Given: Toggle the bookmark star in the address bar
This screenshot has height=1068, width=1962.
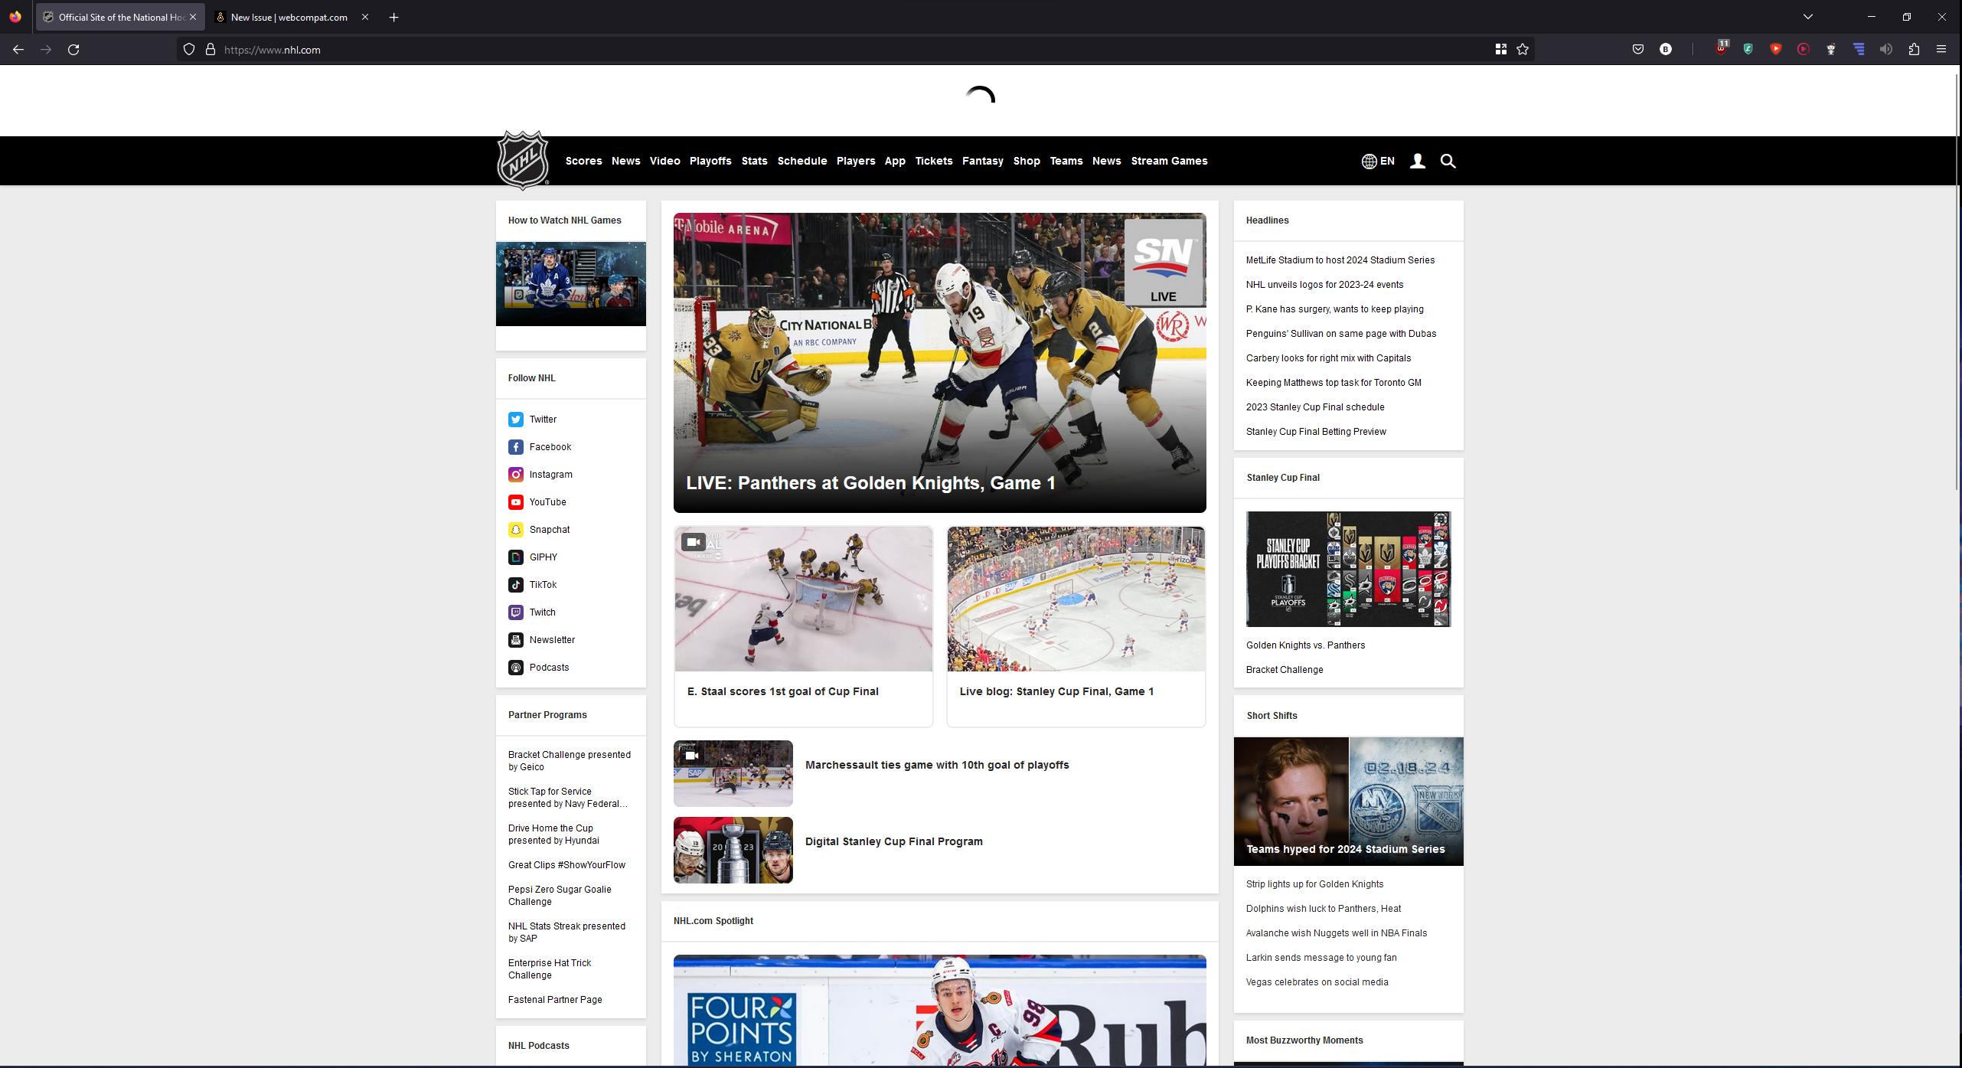Looking at the screenshot, I should 1523,49.
